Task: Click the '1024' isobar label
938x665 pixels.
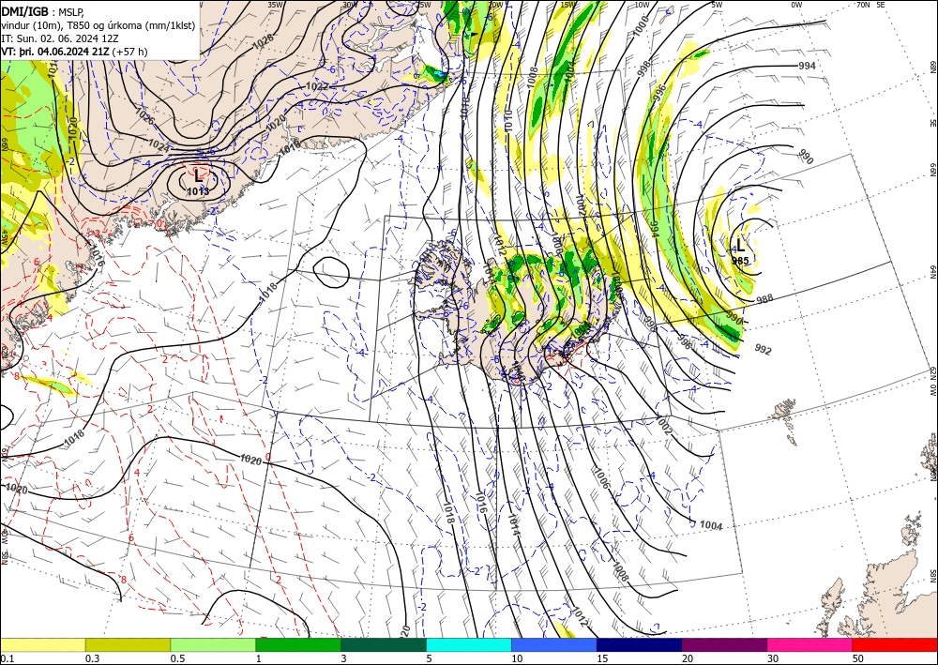Action: [158, 145]
